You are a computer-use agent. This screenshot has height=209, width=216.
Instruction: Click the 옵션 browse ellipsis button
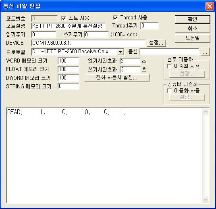click(x=205, y=52)
